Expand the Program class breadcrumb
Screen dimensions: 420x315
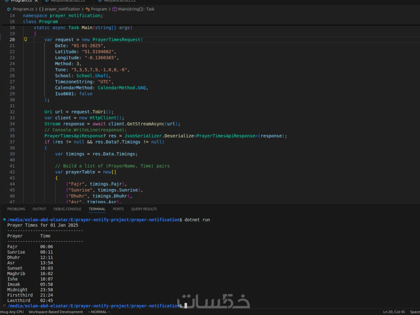click(96, 9)
